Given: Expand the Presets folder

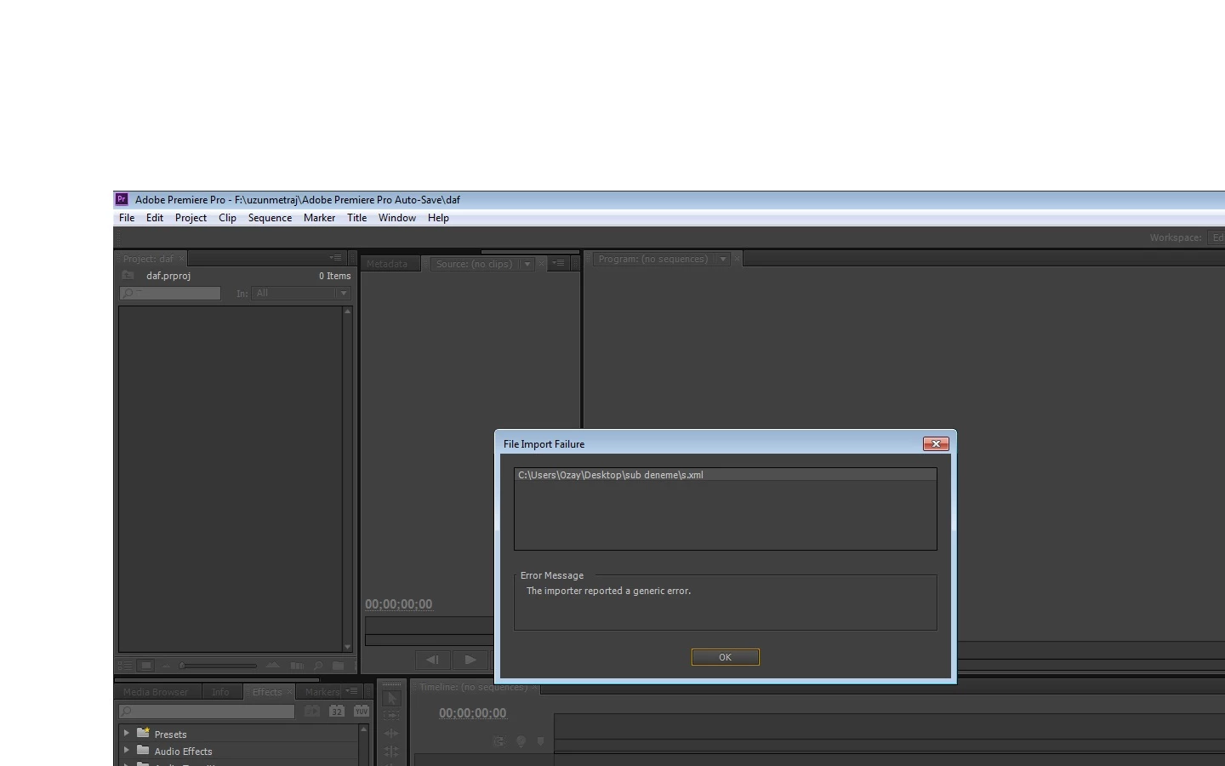Looking at the screenshot, I should [x=127, y=733].
